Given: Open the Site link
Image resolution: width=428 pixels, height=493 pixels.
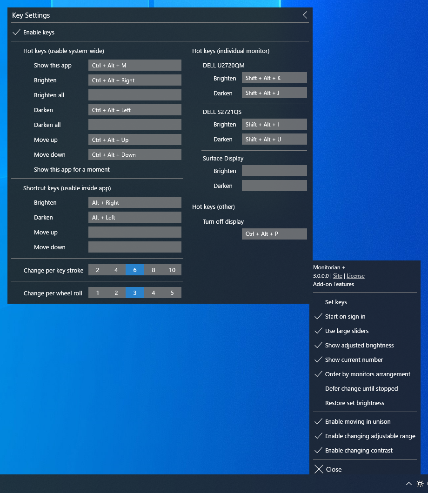Looking at the screenshot, I should coord(337,276).
